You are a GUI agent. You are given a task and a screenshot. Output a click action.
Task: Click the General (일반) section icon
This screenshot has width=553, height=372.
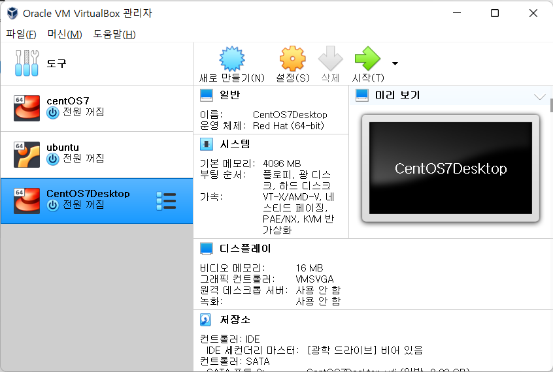point(207,95)
